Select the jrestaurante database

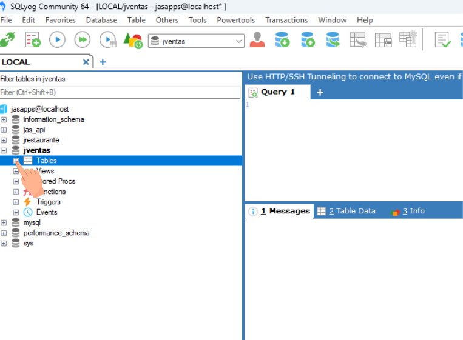41,140
